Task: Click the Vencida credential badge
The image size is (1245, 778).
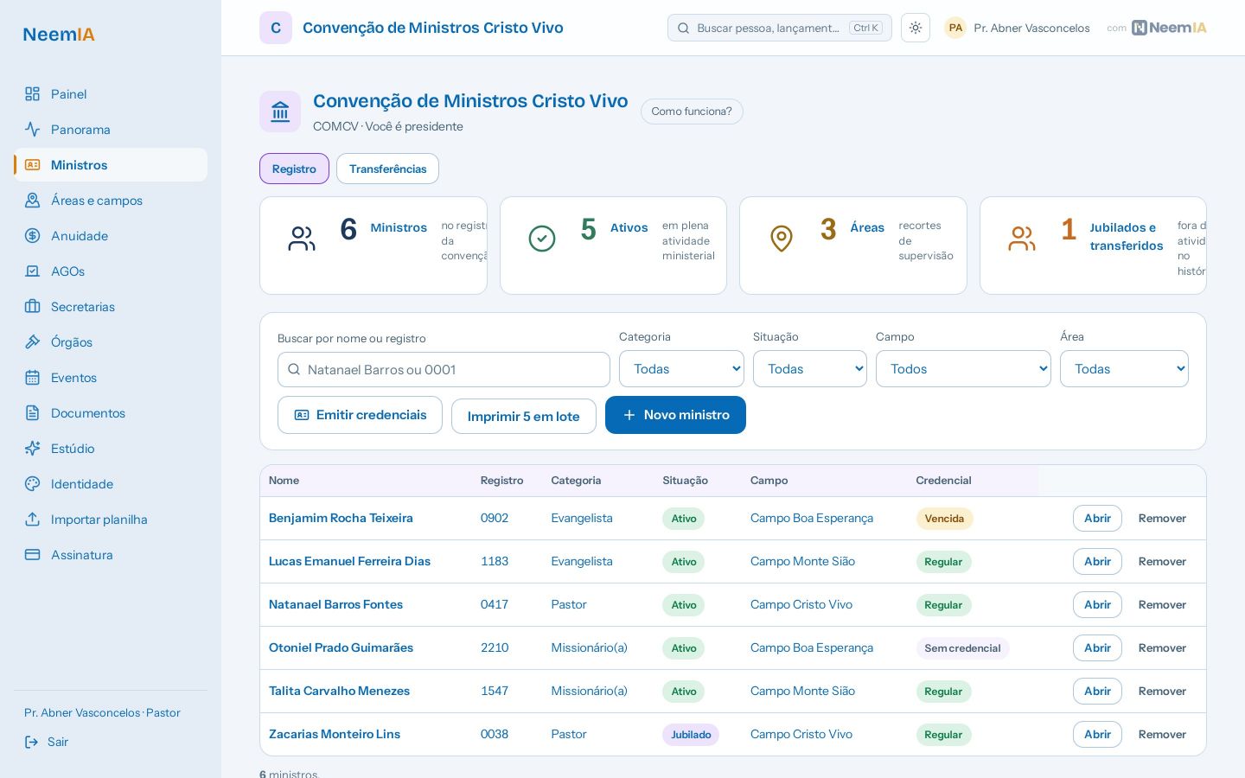Action: [944, 519]
